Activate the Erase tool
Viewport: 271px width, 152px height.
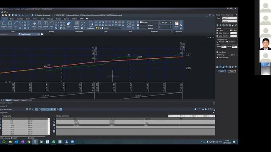click(69, 24)
